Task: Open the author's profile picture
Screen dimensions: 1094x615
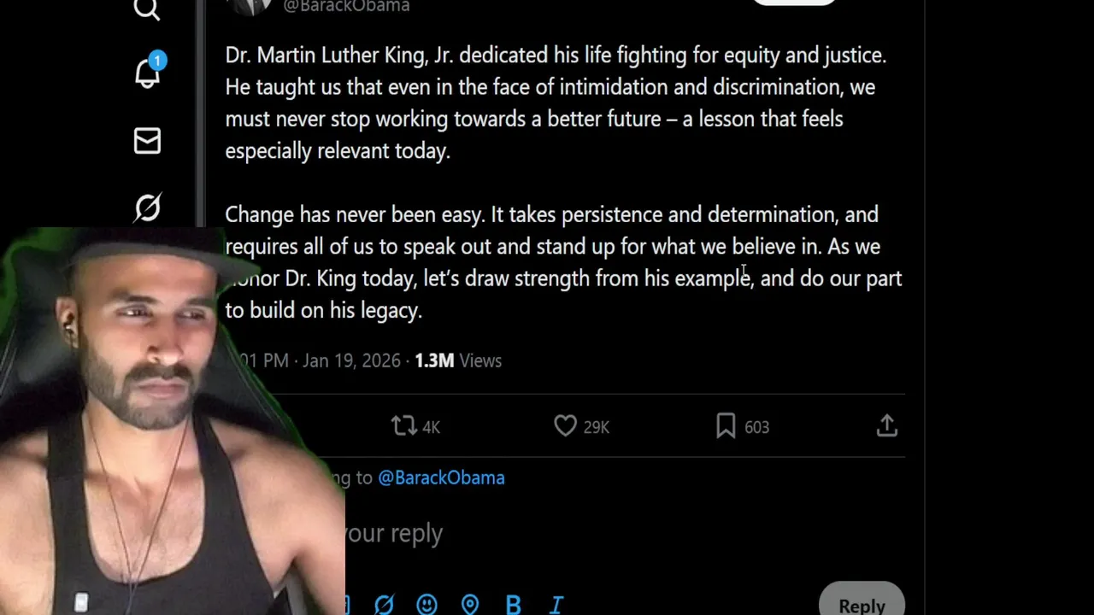Action: point(252,5)
